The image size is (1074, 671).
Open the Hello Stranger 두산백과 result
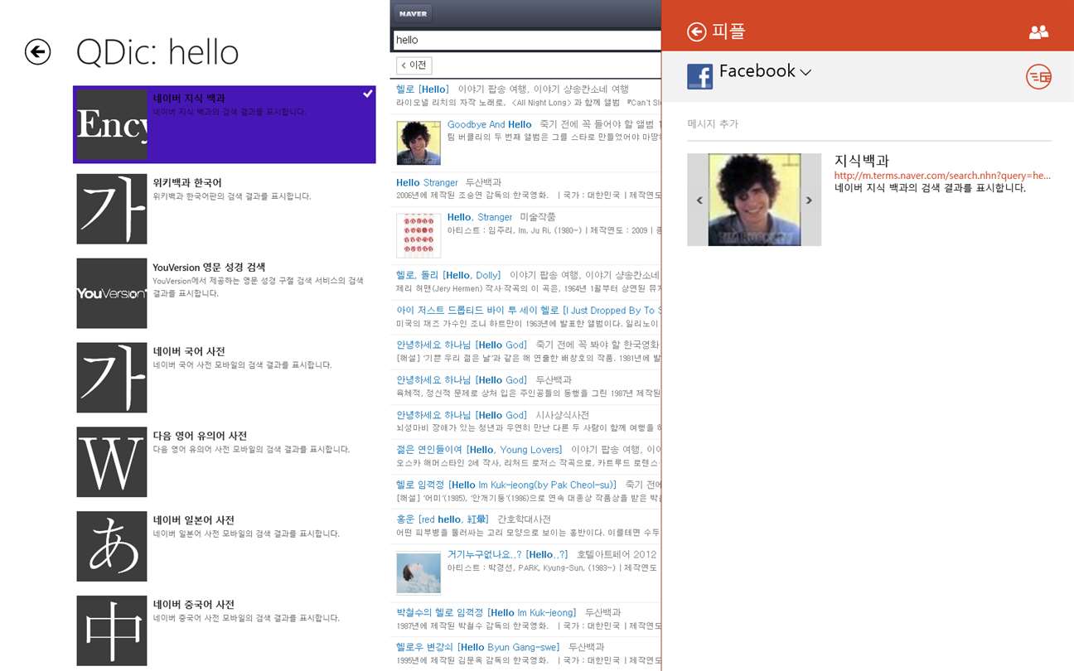(427, 182)
